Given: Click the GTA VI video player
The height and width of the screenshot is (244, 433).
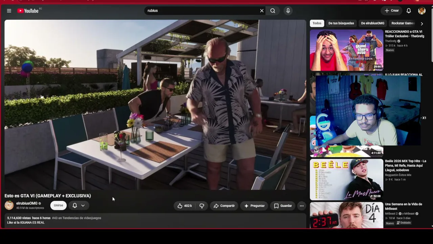Looking at the screenshot, I should [x=155, y=105].
